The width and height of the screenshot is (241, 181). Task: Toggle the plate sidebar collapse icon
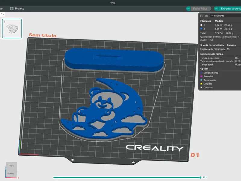[x=2, y=14]
